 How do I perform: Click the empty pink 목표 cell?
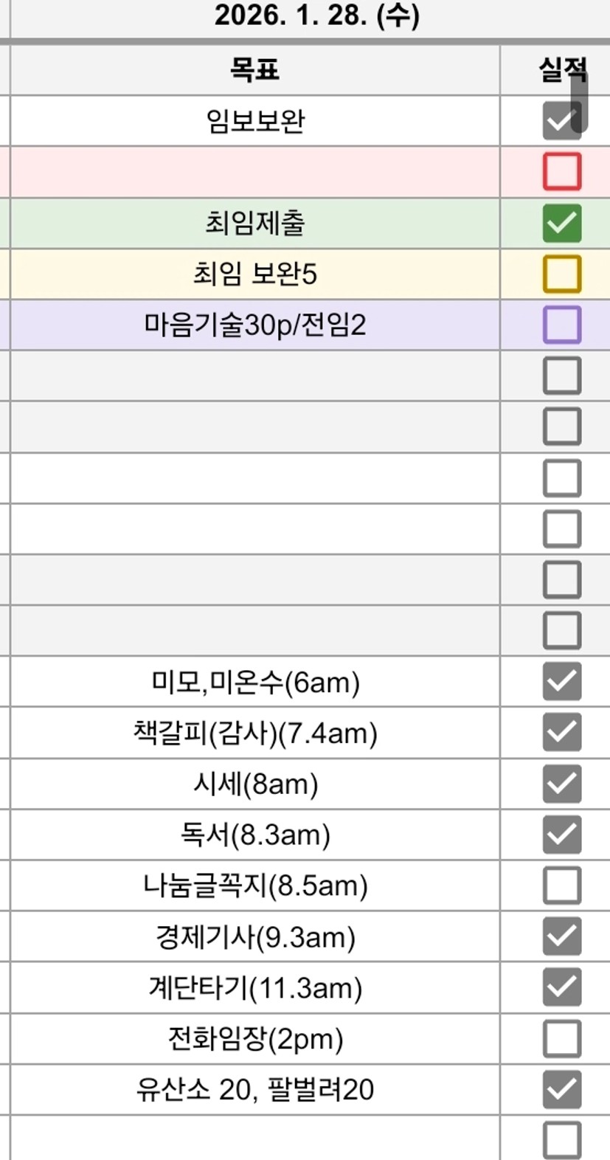pyautogui.click(x=254, y=172)
